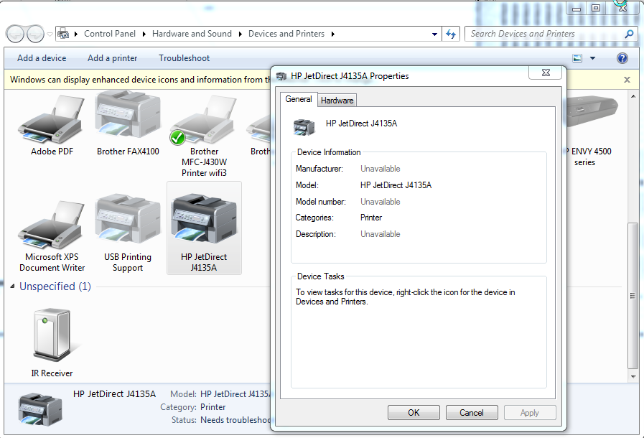Select Brother MFC-J430W Printer wifi3 icon
This screenshot has height=438, width=644.
click(x=204, y=121)
